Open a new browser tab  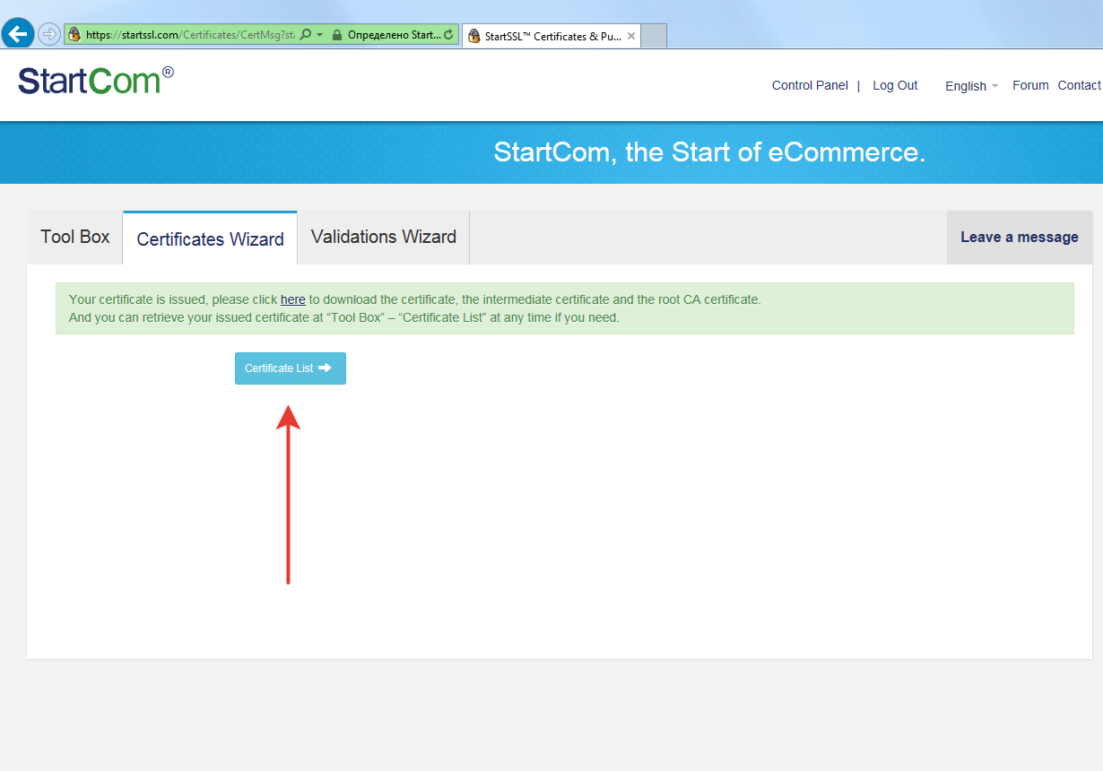pyautogui.click(x=655, y=37)
